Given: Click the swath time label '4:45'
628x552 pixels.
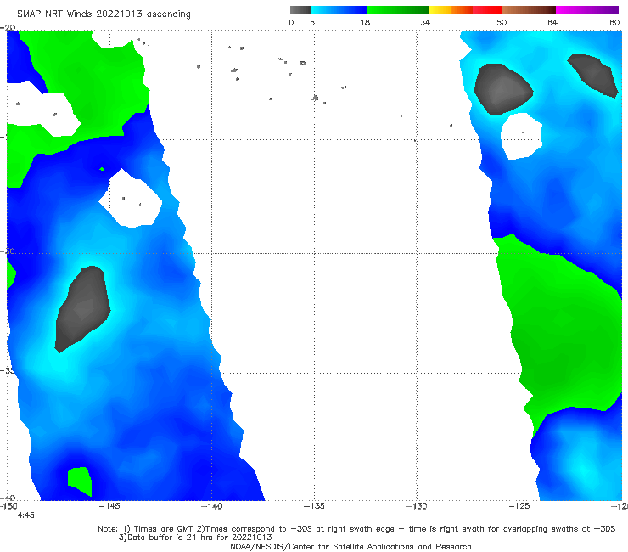Looking at the screenshot, I should [x=26, y=515].
